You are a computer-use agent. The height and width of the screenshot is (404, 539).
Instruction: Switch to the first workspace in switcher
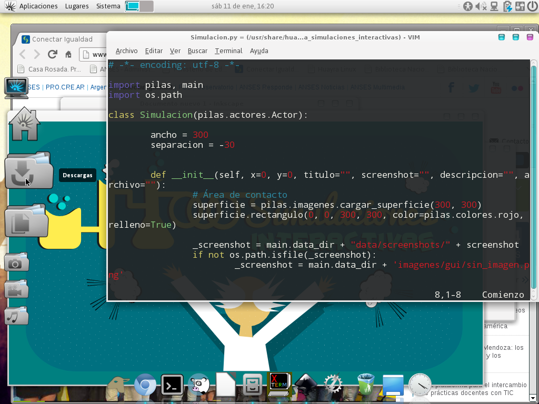(132, 6)
